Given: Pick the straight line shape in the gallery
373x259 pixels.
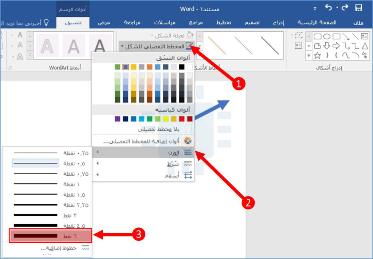Looking at the screenshot, I should coord(355,36).
